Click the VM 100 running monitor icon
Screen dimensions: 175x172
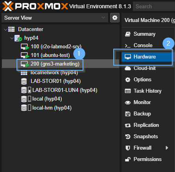point(25,47)
